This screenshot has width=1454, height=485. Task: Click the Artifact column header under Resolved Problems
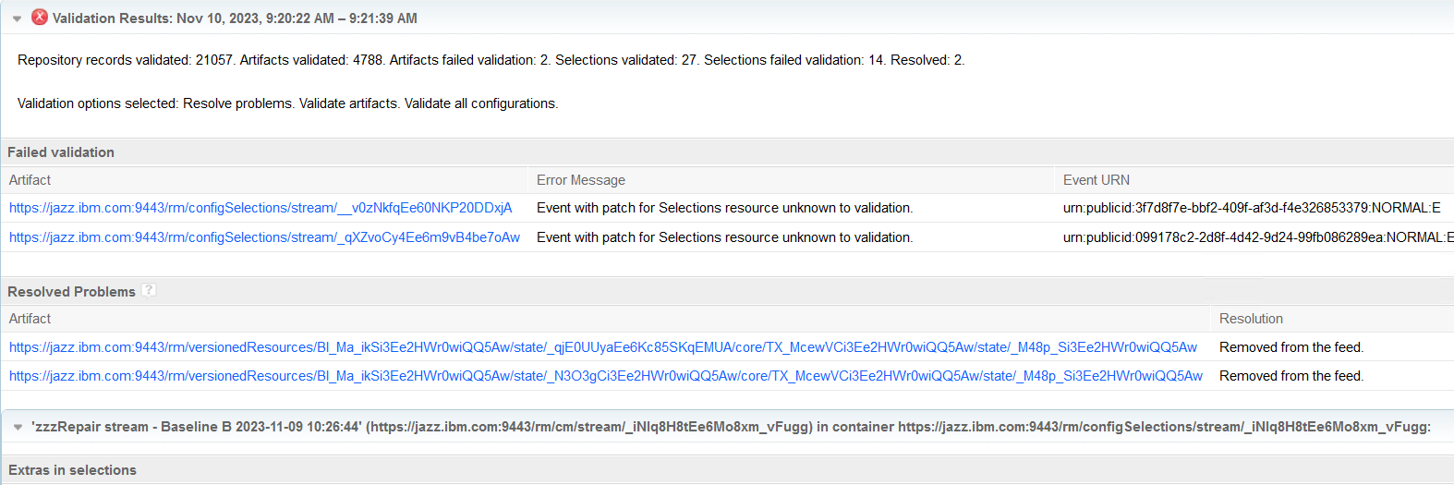pos(30,319)
